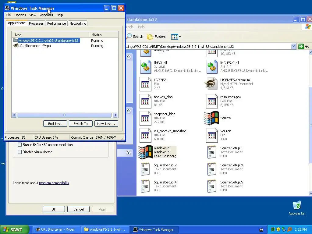Click the green CPU meter tray icon
This screenshot has height=234, width=312.
(273, 229)
